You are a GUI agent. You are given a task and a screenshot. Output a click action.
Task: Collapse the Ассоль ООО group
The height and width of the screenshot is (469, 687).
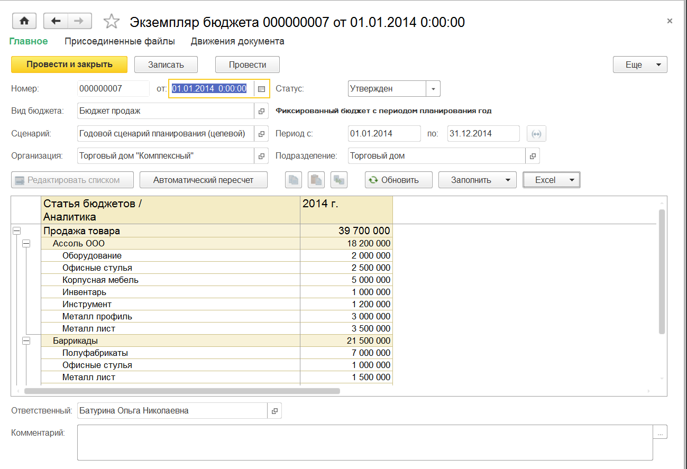[x=26, y=243]
